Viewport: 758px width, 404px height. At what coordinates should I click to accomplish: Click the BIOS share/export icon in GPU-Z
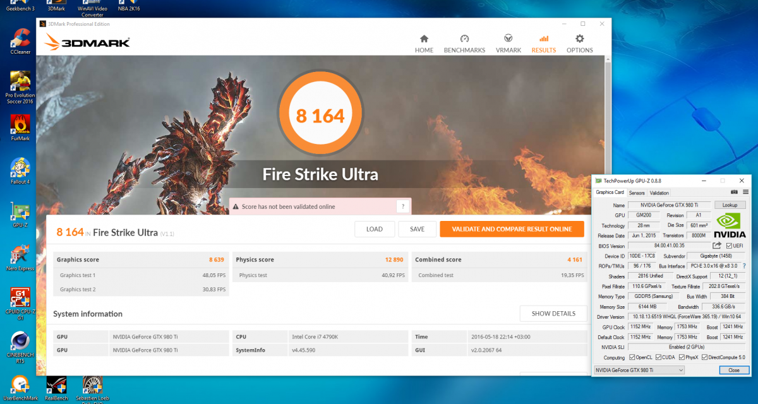pyautogui.click(x=717, y=246)
